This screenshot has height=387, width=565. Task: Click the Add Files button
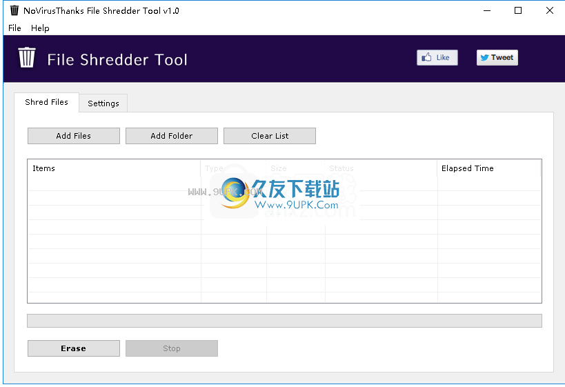pyautogui.click(x=74, y=136)
